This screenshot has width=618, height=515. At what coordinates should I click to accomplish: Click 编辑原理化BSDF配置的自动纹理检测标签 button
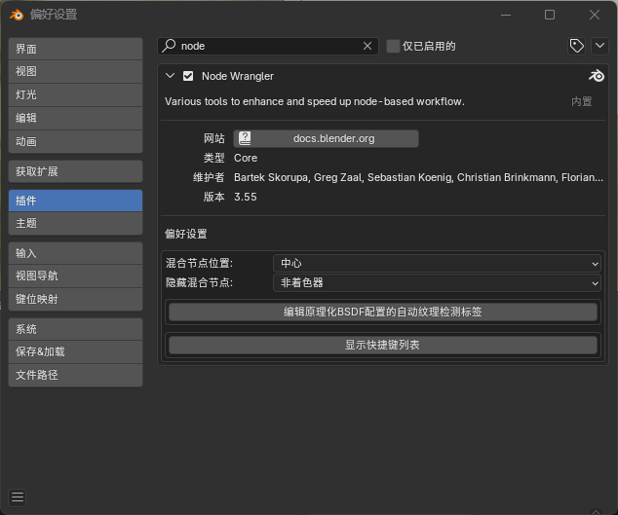(x=382, y=312)
